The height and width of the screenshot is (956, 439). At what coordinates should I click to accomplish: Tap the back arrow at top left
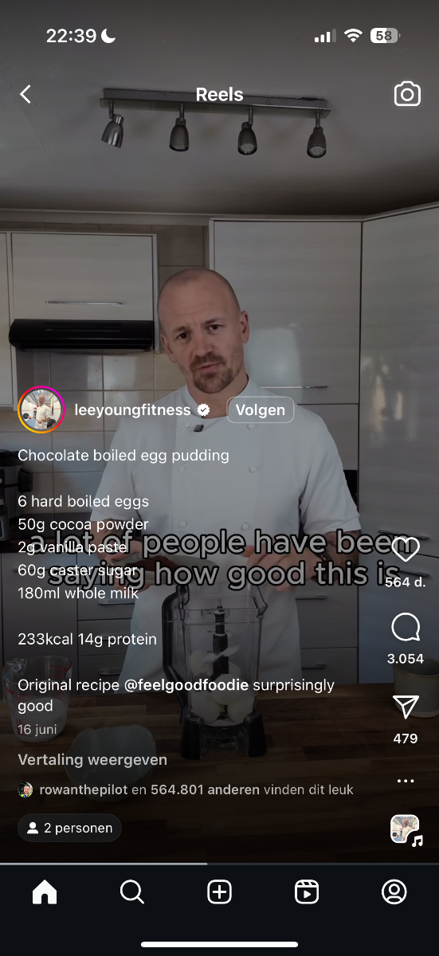25,94
